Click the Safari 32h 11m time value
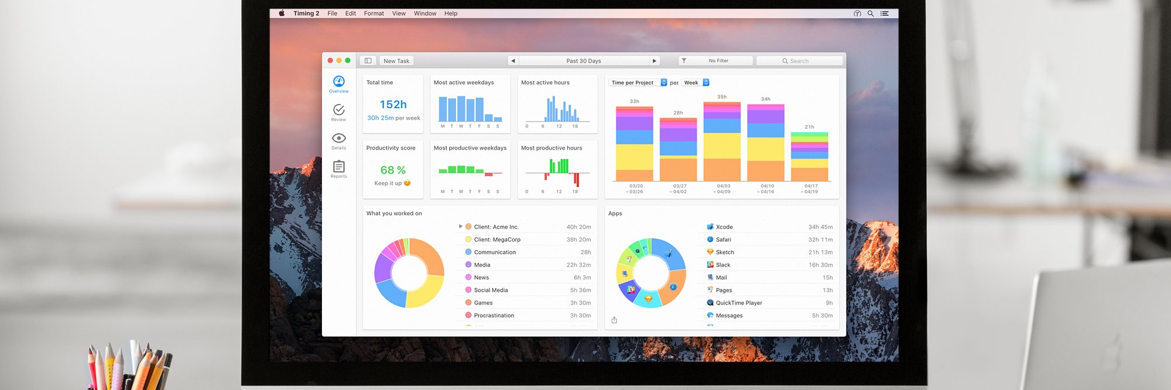This screenshot has width=1171, height=390. (820, 239)
